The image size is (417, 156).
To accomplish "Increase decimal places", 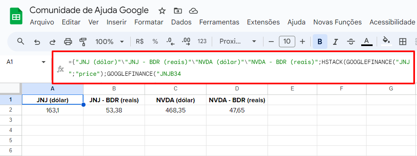I will [186, 42].
